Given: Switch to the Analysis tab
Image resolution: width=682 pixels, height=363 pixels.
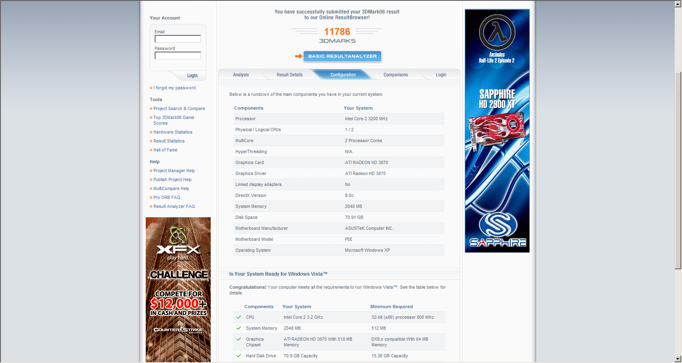Looking at the screenshot, I should pos(241,75).
